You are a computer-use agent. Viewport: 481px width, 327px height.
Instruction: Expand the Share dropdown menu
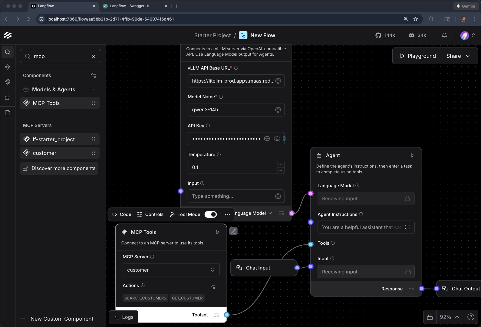tap(468, 56)
